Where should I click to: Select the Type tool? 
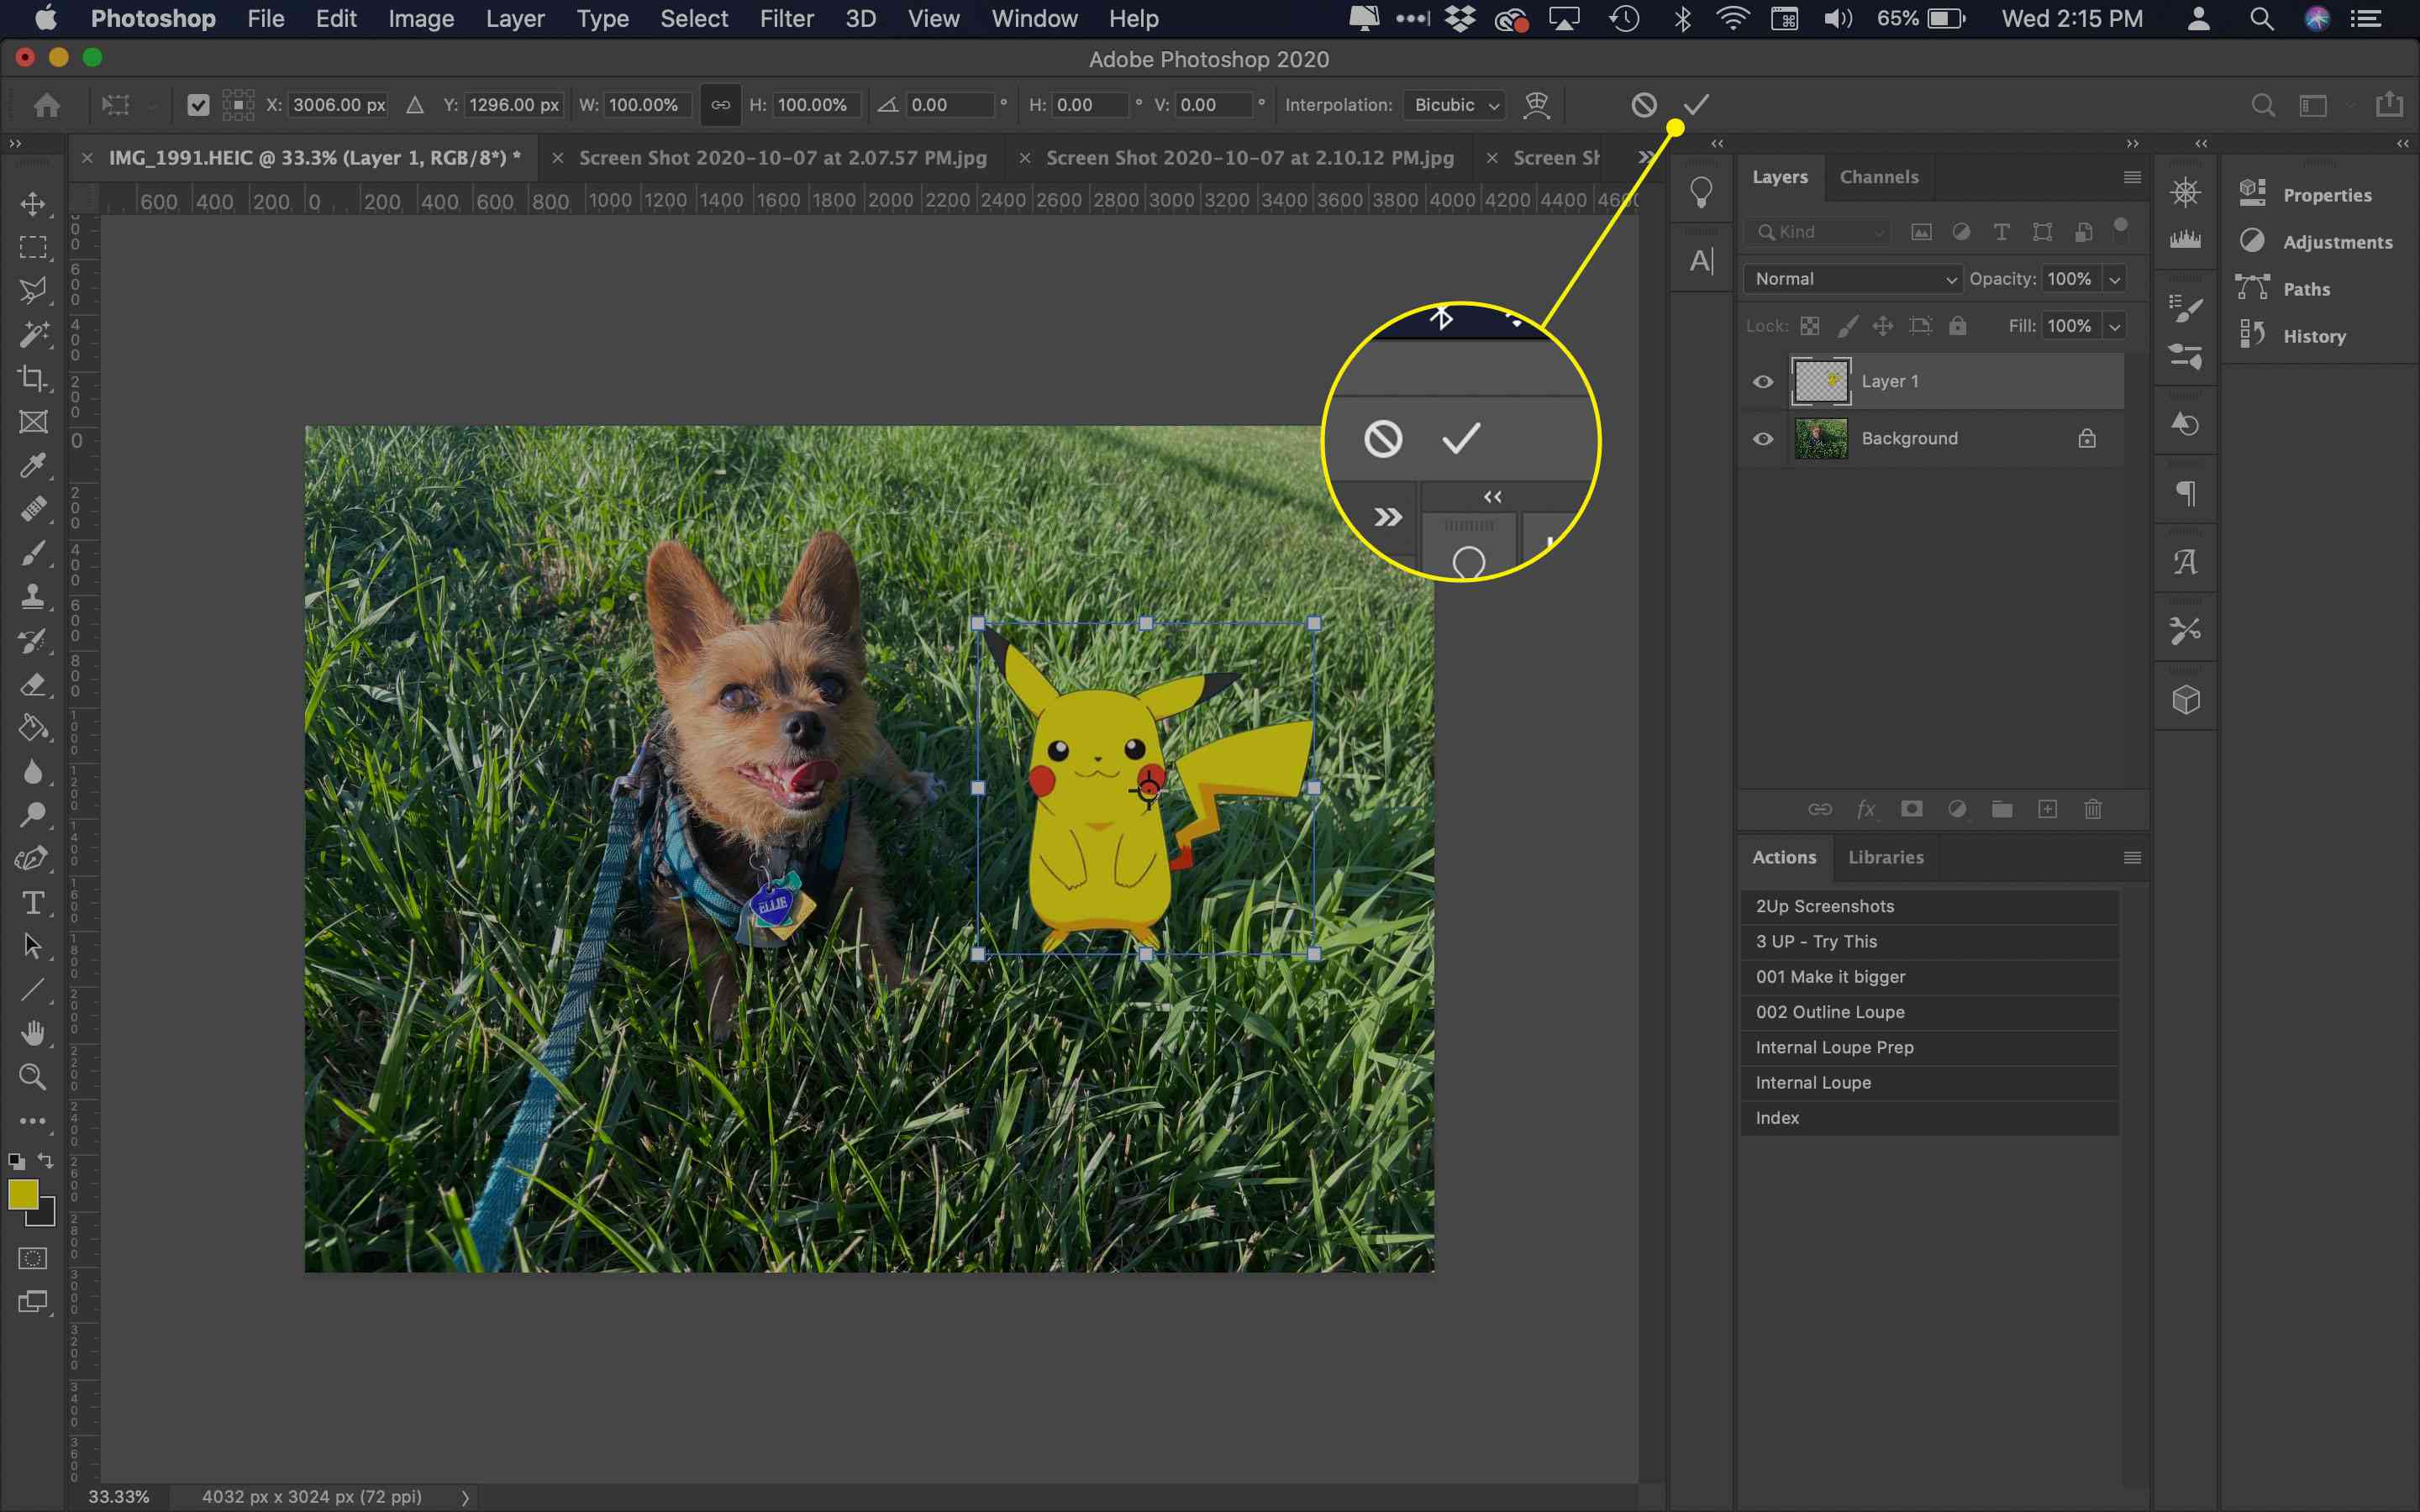(33, 903)
